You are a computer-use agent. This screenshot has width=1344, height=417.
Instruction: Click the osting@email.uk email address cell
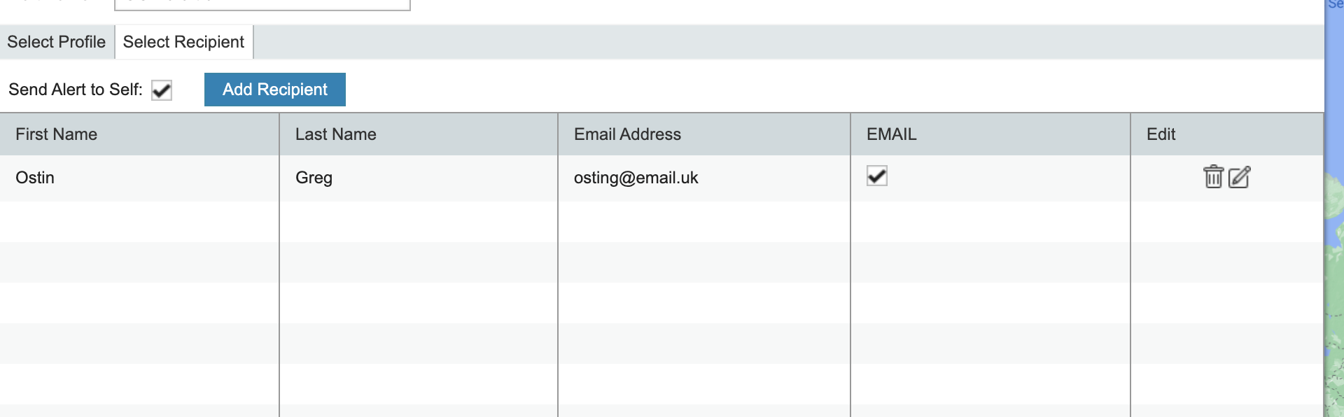pos(636,178)
